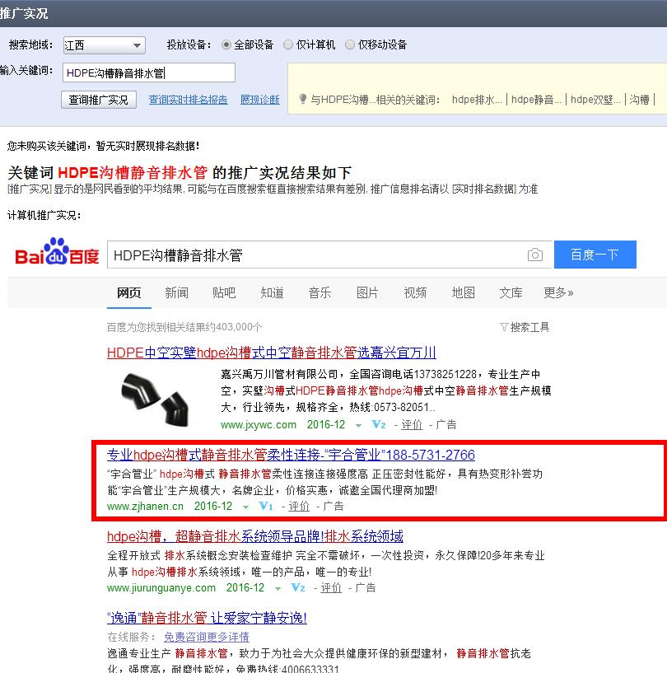This screenshot has width=667, height=673.
Task: Click the Baidu logo
Action: (x=57, y=252)
